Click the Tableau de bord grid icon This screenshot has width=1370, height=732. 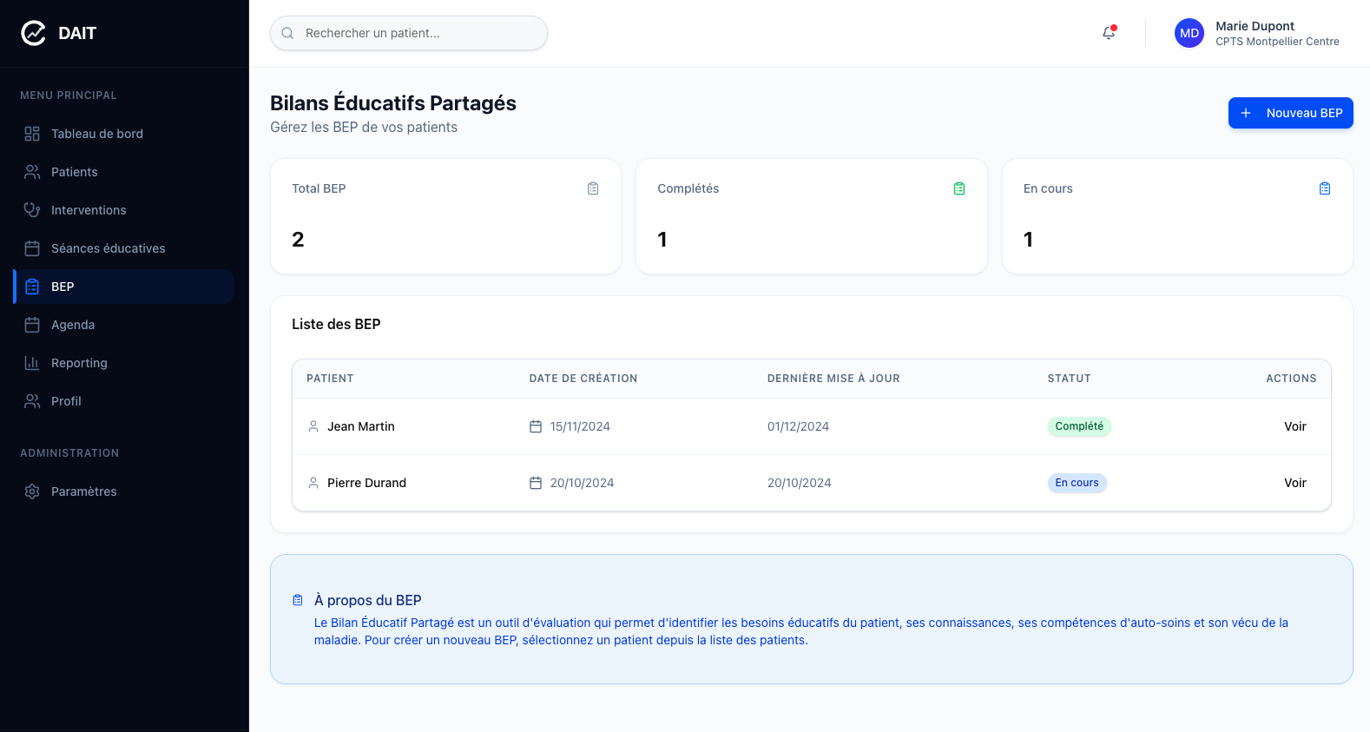32,134
